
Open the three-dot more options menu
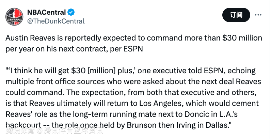point(258,15)
